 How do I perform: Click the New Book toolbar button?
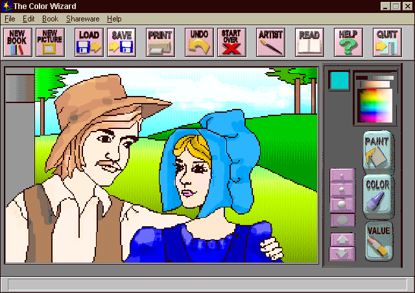click(x=18, y=43)
